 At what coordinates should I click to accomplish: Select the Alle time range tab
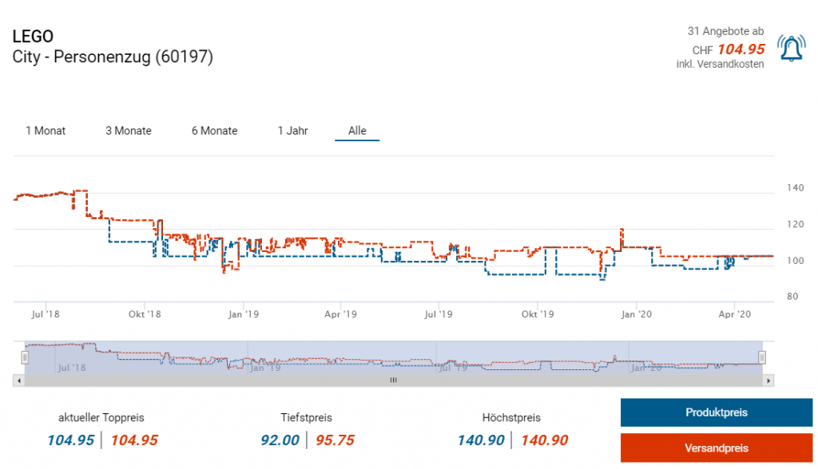tap(357, 131)
